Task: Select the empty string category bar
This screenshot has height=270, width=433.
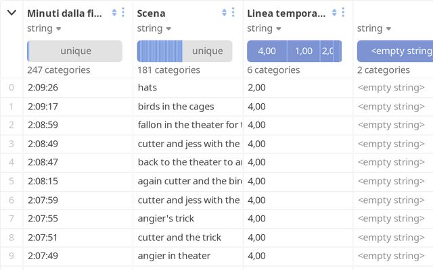Action: [396, 51]
